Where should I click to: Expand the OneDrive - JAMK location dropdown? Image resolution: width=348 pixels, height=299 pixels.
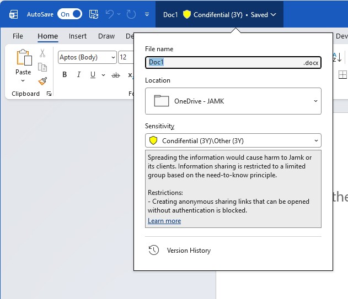coord(315,101)
